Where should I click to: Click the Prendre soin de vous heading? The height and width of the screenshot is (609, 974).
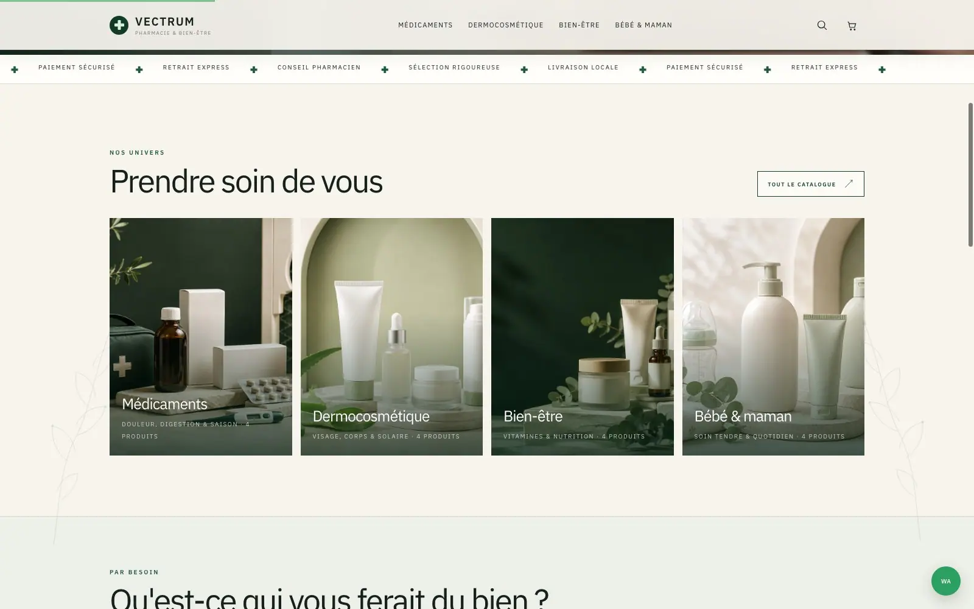246,181
